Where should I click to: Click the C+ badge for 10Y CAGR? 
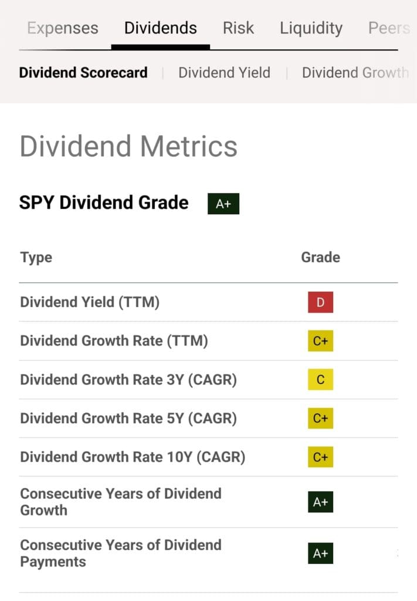pyautogui.click(x=320, y=457)
